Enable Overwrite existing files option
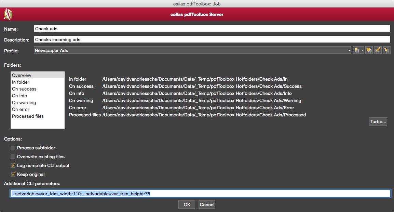 tap(13, 157)
